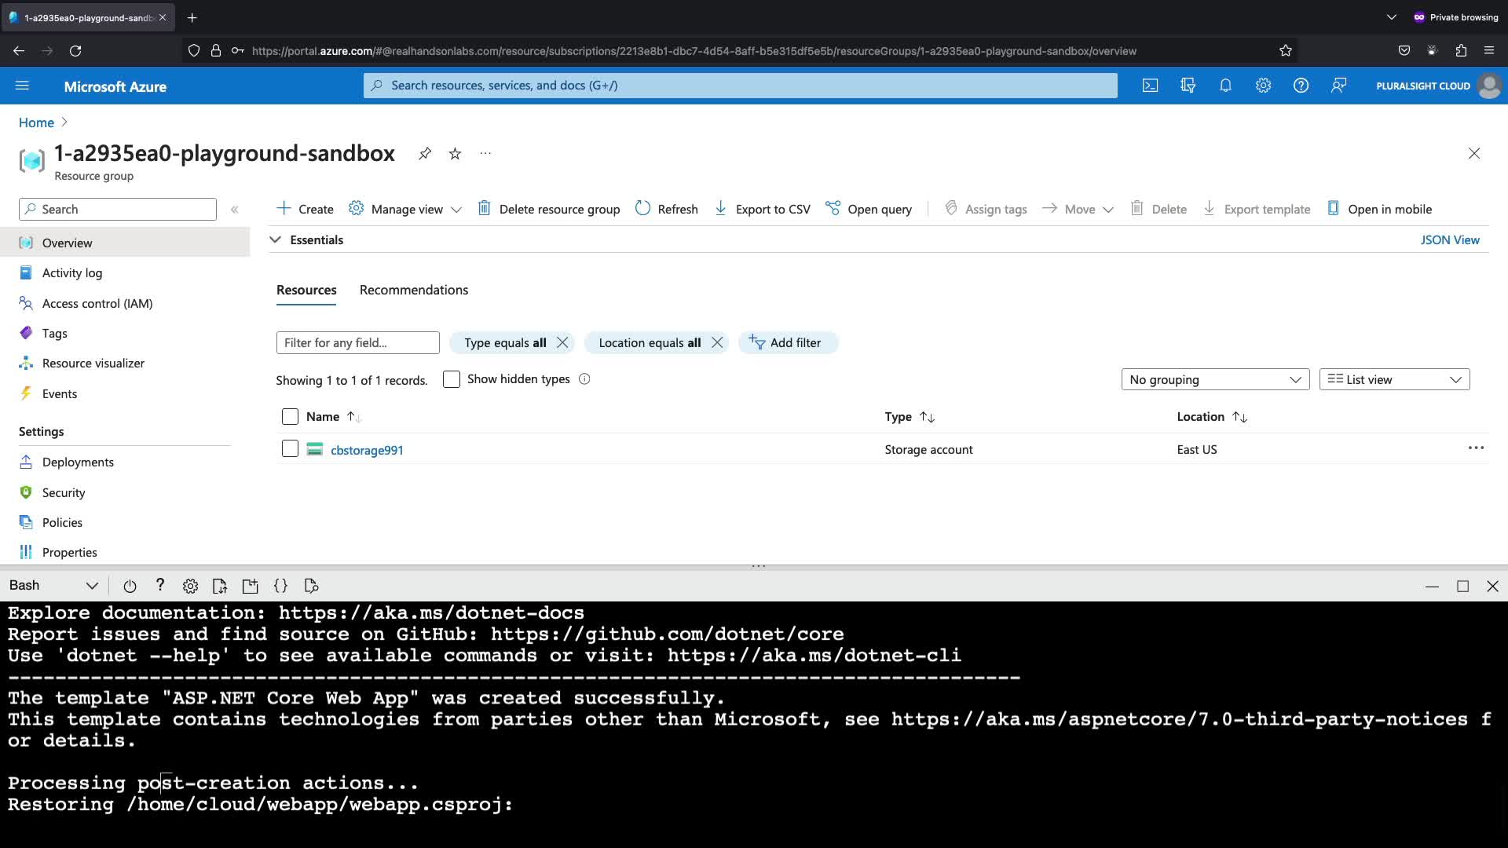Open Activity log in the sidebar

click(x=72, y=273)
